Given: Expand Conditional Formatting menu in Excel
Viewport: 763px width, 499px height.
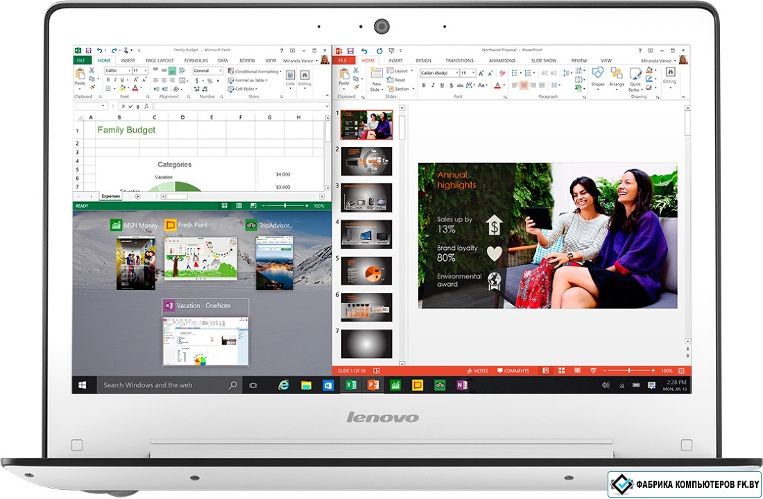Looking at the screenshot, I should (255, 71).
